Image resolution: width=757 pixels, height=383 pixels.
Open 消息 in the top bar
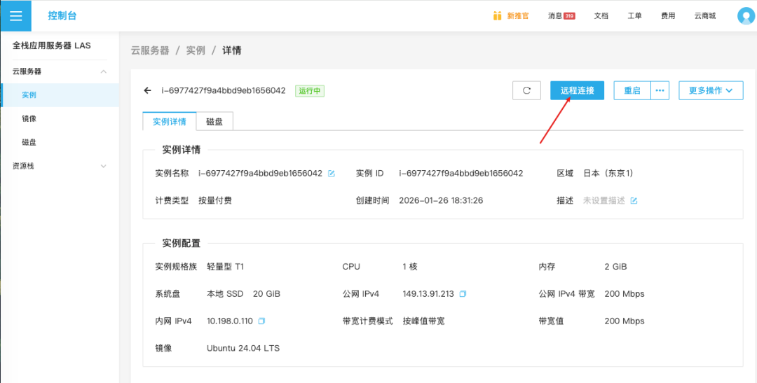tap(554, 16)
